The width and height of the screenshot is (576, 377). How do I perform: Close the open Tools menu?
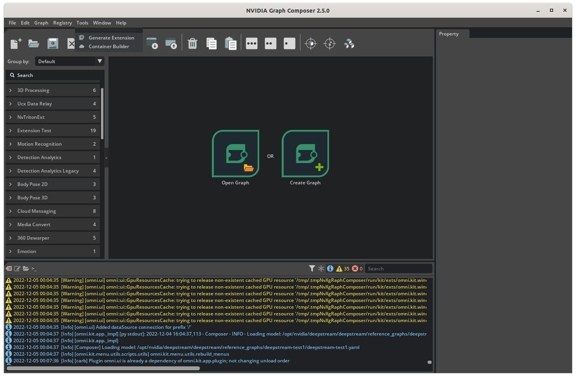click(x=82, y=23)
